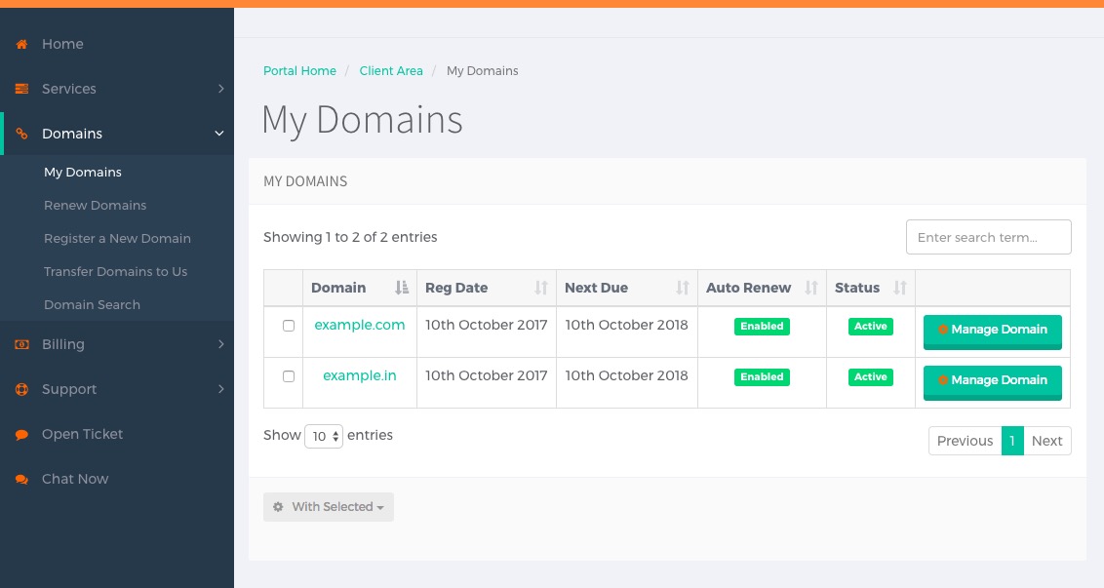
Task: Click the Billing money icon
Action: pos(21,344)
